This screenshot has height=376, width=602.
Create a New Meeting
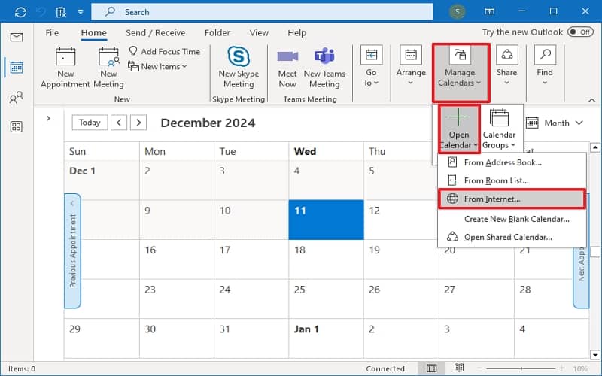(x=108, y=68)
